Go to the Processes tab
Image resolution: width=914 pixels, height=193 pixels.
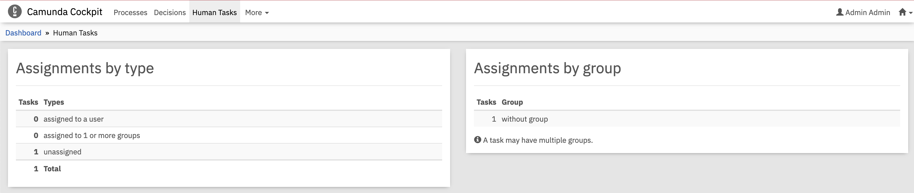point(130,12)
